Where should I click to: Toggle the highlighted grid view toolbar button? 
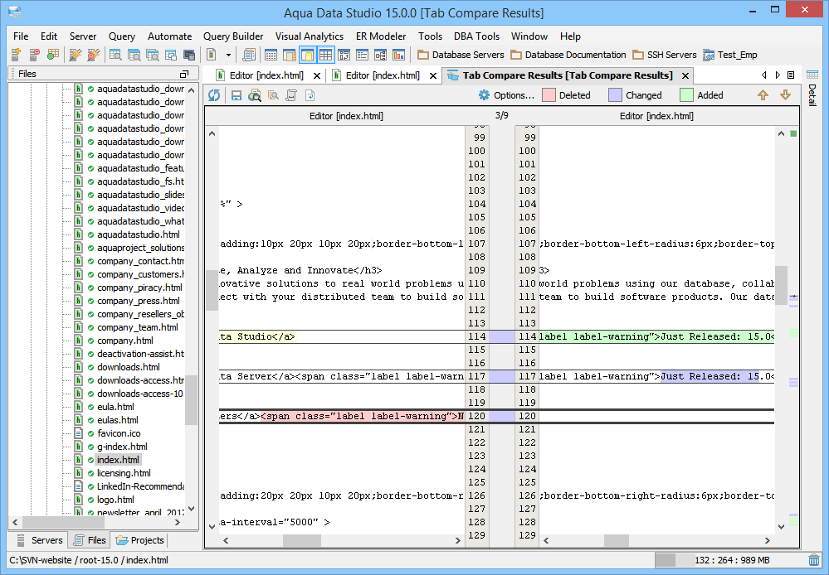[x=325, y=55]
